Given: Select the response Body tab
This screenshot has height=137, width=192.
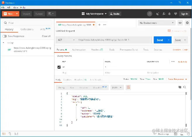Looking at the screenshot, I should click(x=58, y=80).
